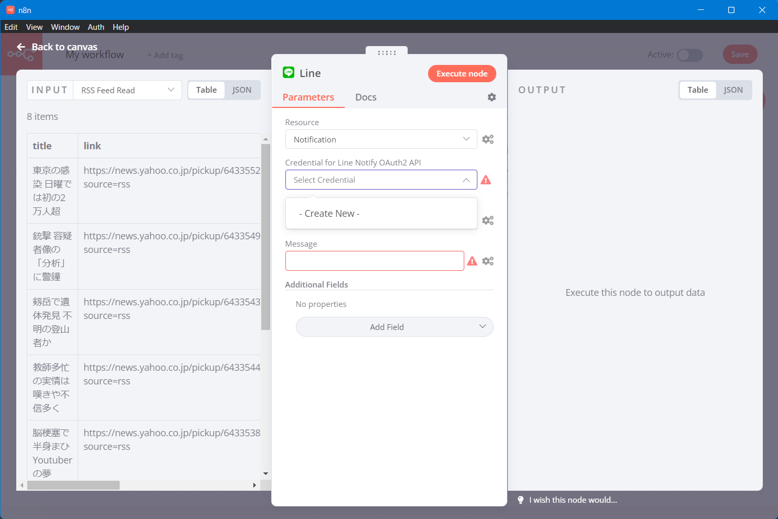Open the RSS Feed Read input dropdown
The image size is (778, 519).
(x=127, y=90)
